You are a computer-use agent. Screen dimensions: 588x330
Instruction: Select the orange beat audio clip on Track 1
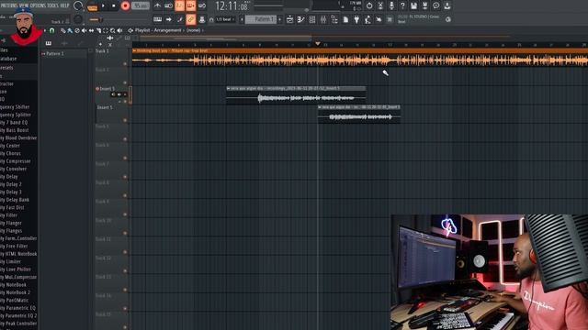pyautogui.click(x=360, y=57)
